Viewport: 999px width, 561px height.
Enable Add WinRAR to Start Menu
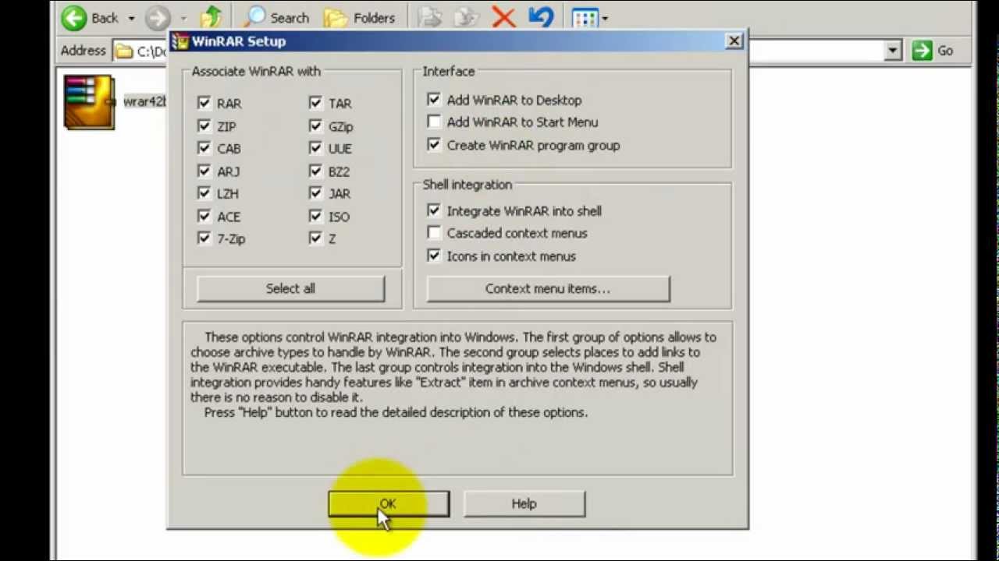tap(434, 122)
